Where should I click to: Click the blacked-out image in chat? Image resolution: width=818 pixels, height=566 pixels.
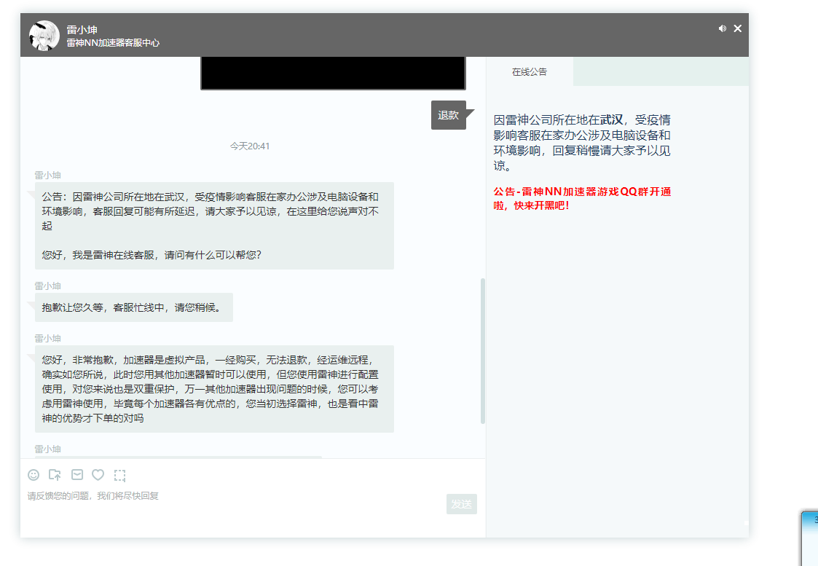tap(333, 73)
